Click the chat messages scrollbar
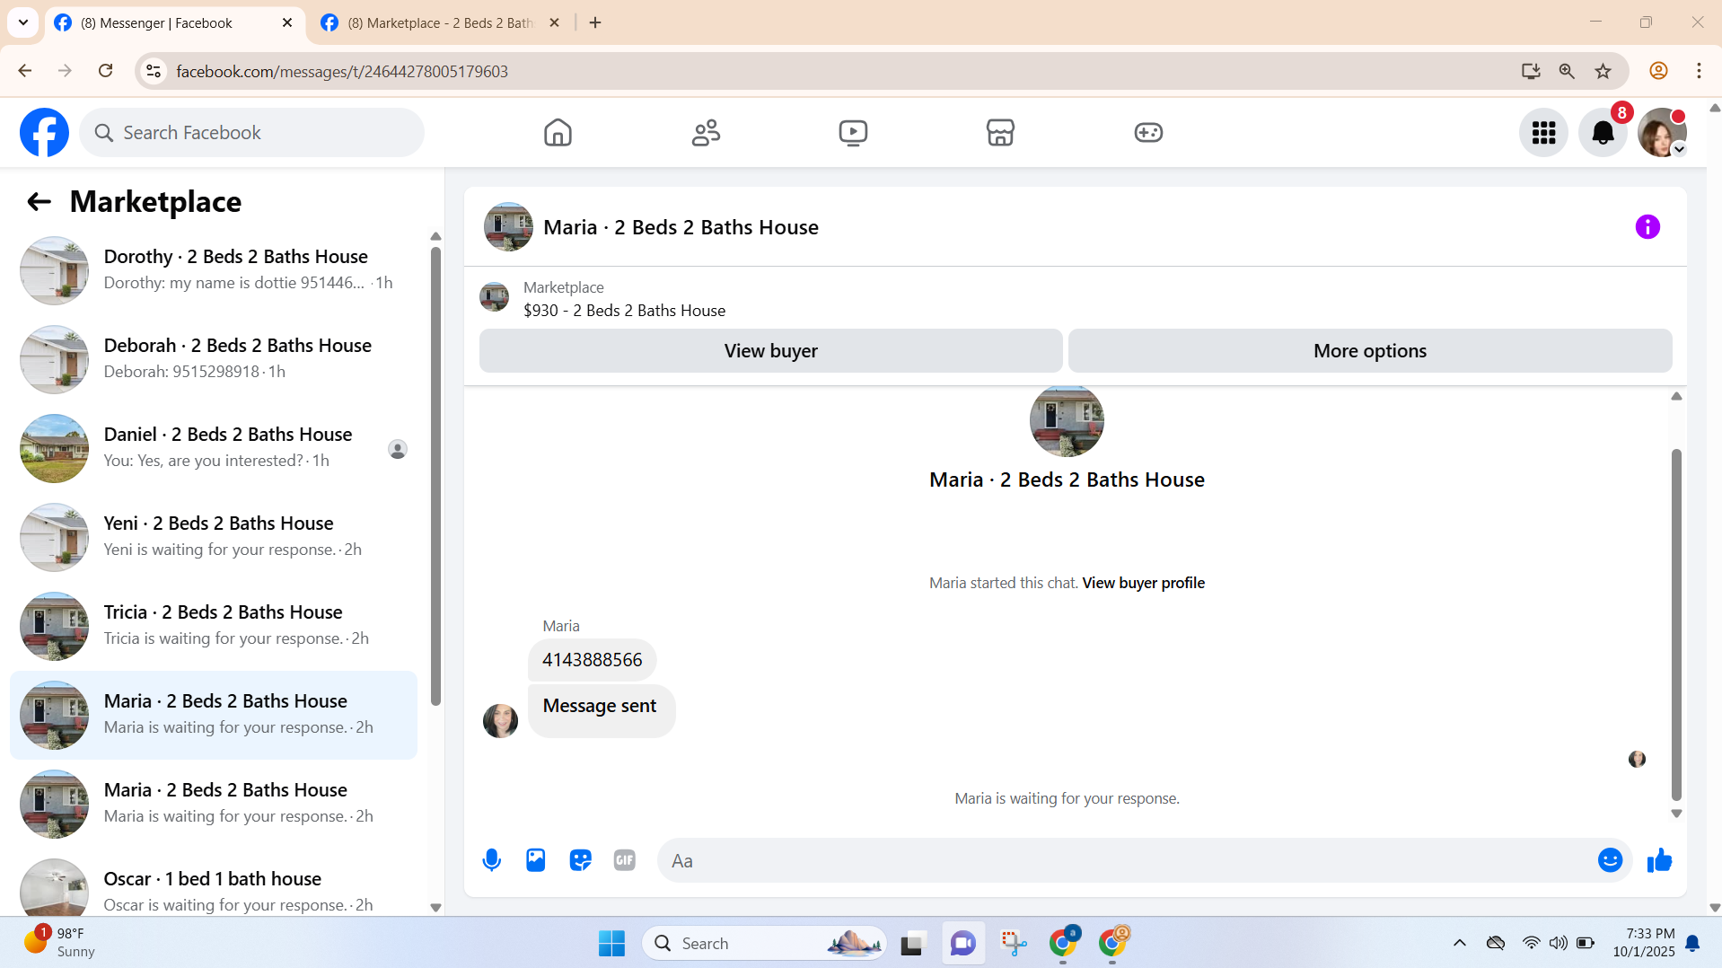1722x968 pixels. [x=1676, y=624]
